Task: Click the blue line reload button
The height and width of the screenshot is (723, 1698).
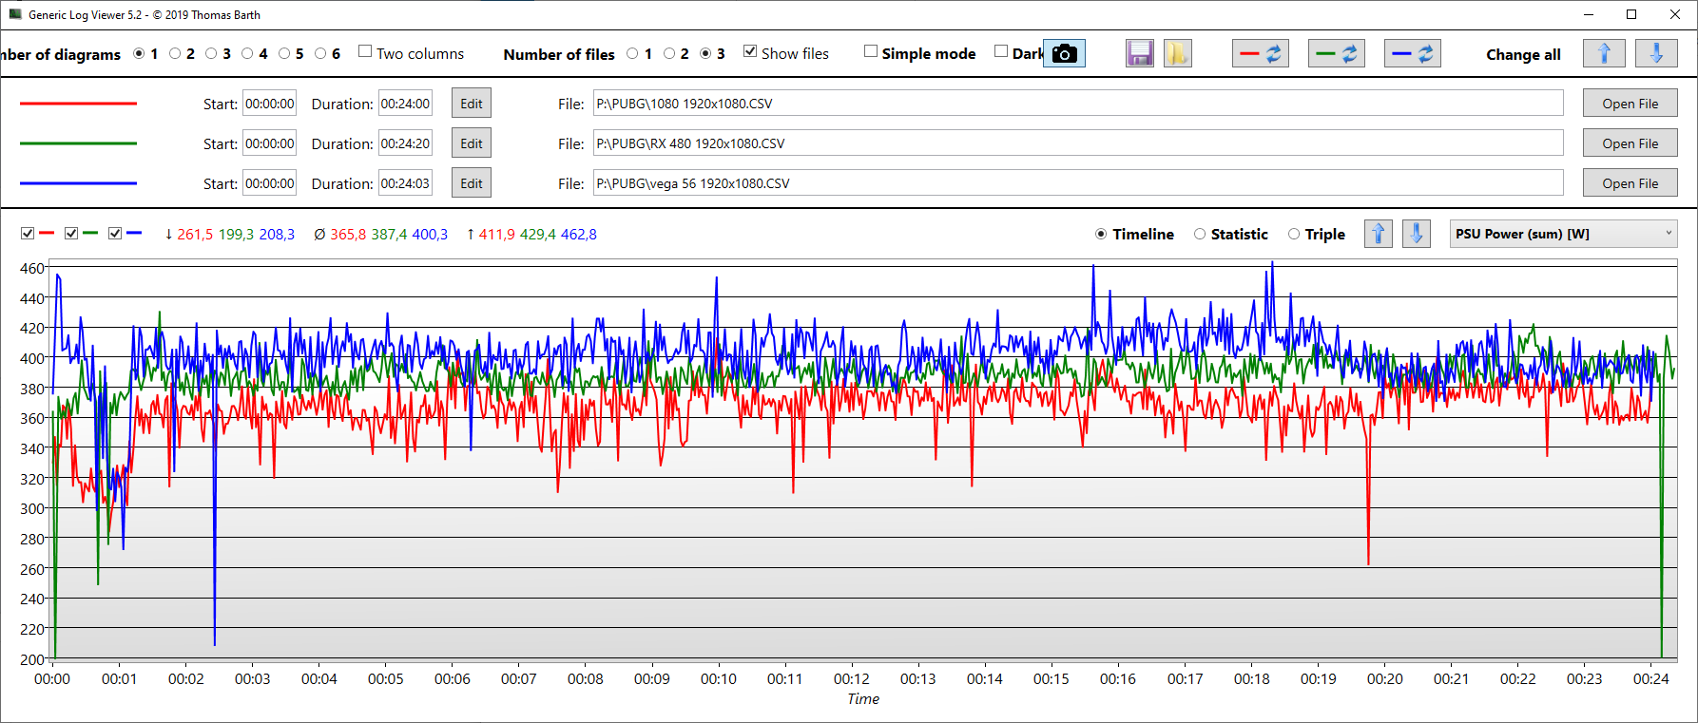Action: pyautogui.click(x=1412, y=54)
